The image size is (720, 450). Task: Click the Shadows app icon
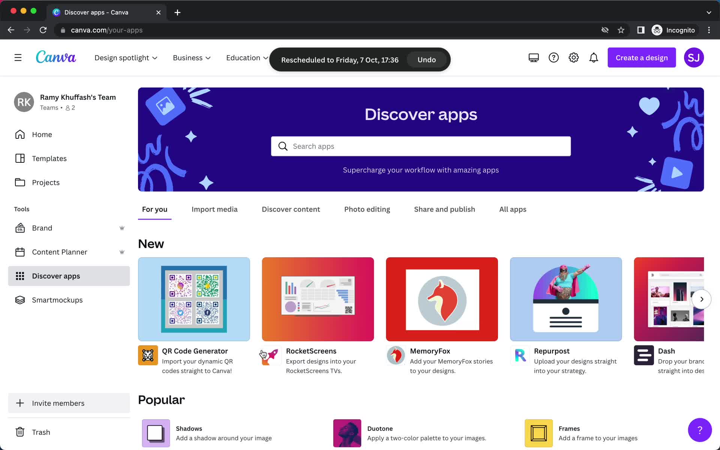click(156, 433)
